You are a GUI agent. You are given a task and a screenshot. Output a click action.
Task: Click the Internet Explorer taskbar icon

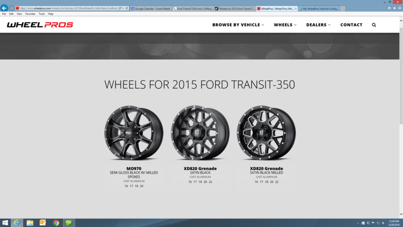point(16,223)
